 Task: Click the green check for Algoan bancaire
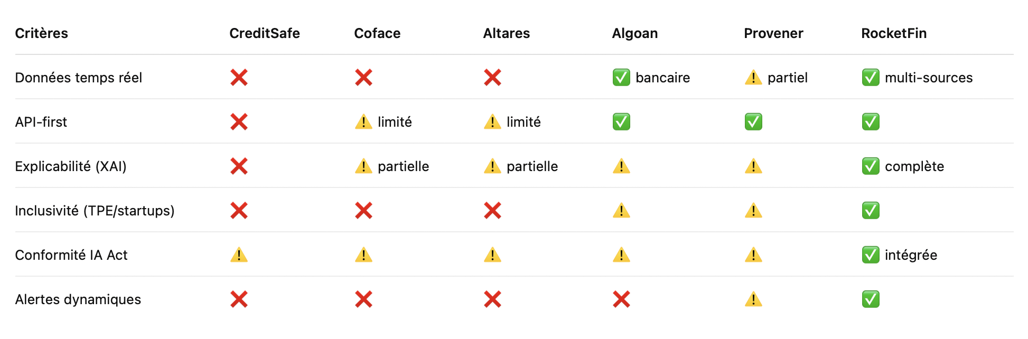[621, 78]
